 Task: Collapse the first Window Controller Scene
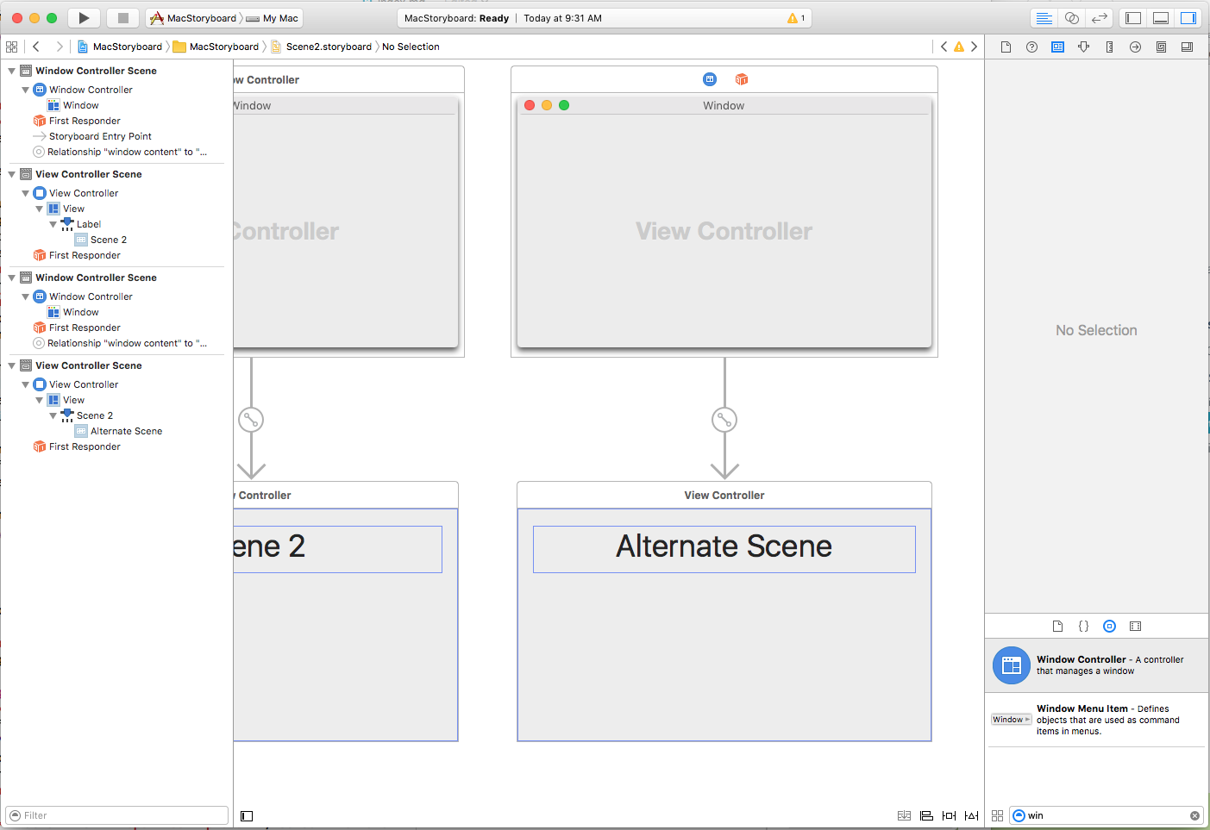click(11, 70)
